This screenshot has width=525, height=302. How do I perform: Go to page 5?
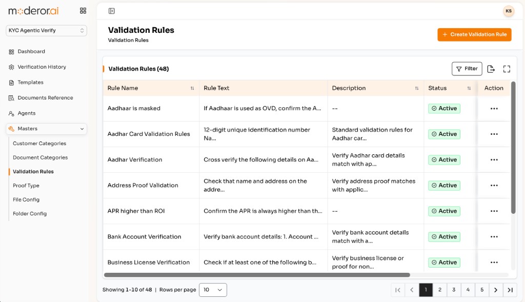482,290
